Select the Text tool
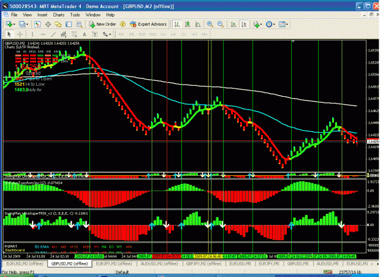The width and height of the screenshot is (383, 277). [85, 34]
